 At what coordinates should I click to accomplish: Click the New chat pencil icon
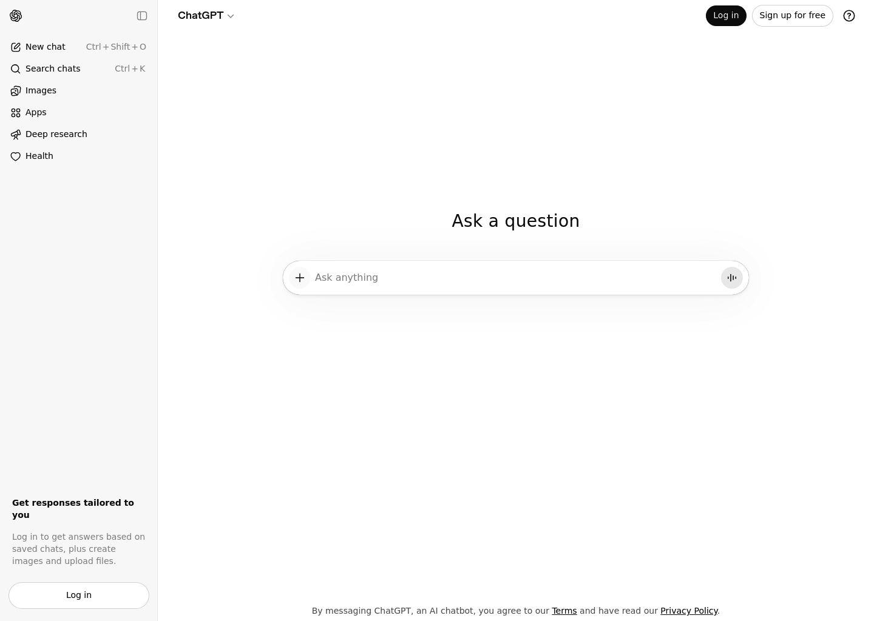point(16,47)
